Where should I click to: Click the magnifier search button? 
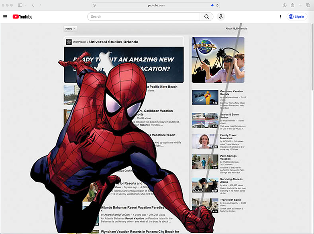point(206,16)
